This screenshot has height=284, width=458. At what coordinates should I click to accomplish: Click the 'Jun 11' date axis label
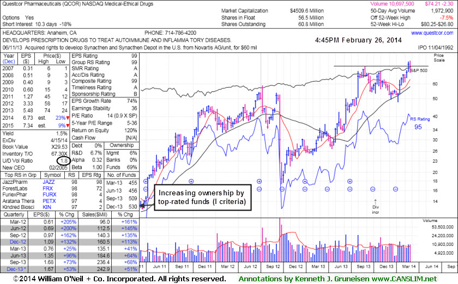pyautogui.click(x=159, y=267)
